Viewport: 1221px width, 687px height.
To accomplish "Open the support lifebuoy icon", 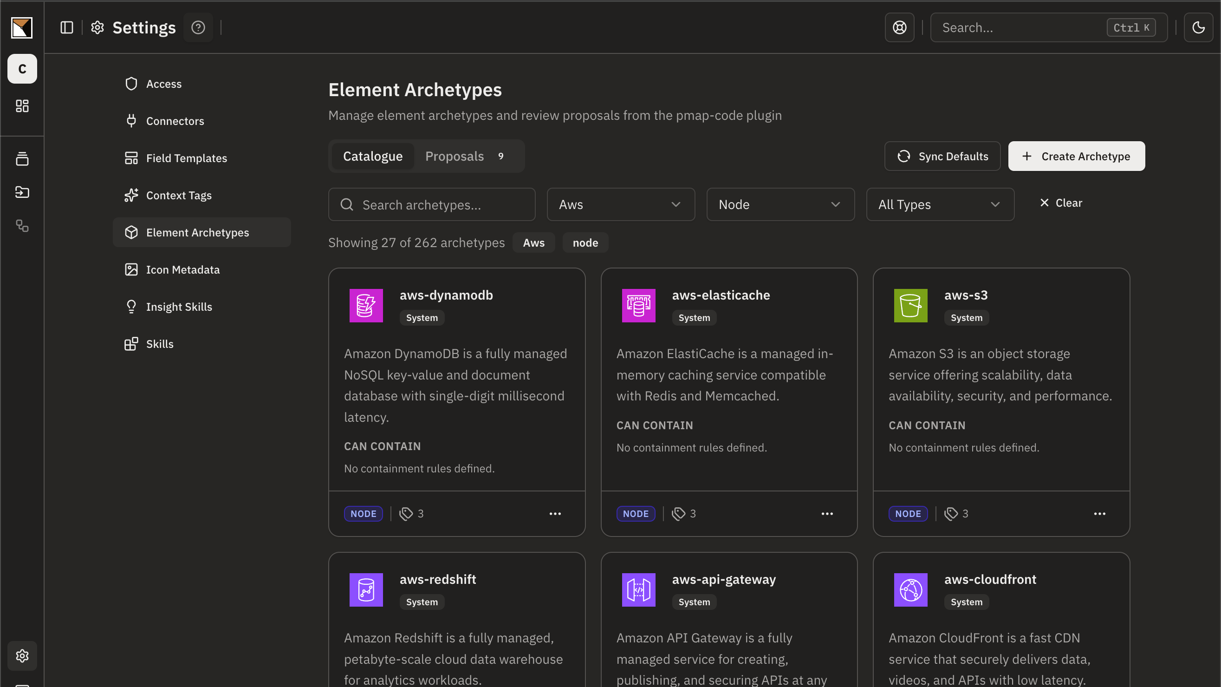I will 899,27.
